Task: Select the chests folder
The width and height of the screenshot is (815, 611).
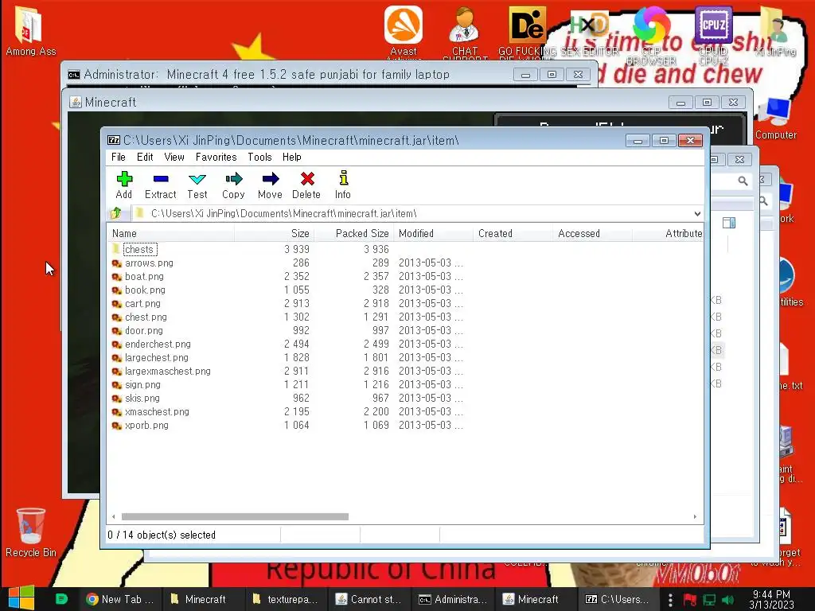Action: point(138,249)
